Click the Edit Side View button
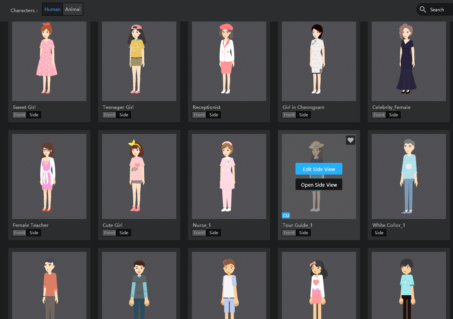The width and height of the screenshot is (453, 319). (x=319, y=169)
